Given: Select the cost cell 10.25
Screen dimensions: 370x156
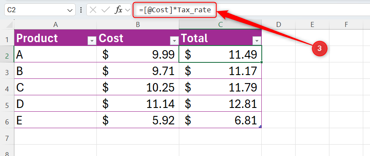Looking at the screenshot, I should click(x=138, y=87).
